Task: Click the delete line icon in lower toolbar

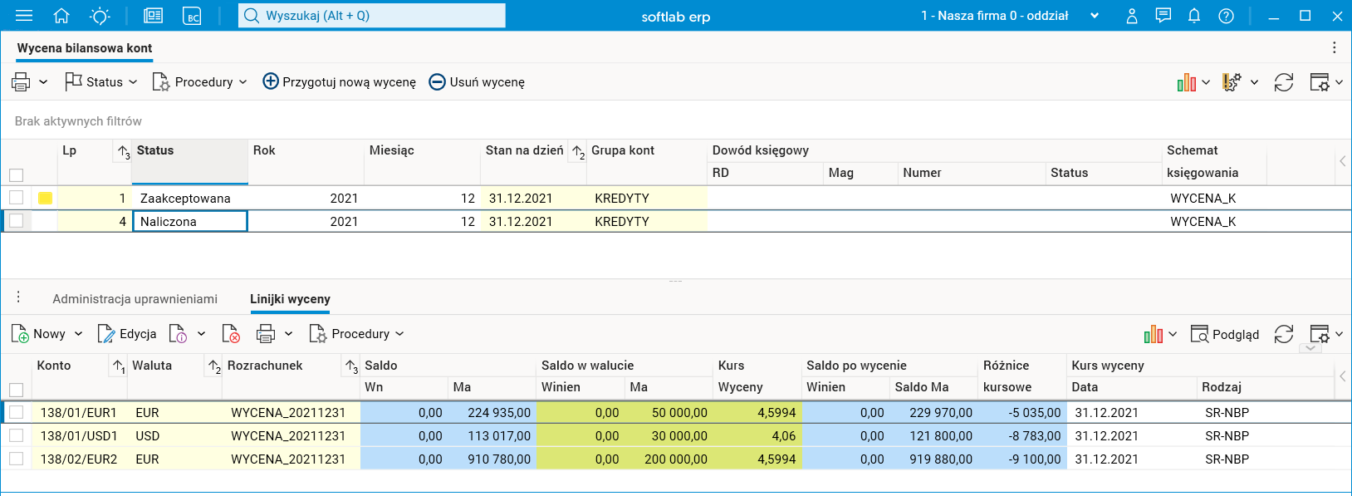Action: pos(231,334)
